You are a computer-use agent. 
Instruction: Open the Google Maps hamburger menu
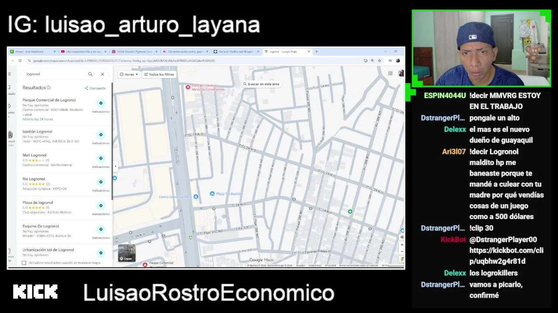tap(9, 74)
